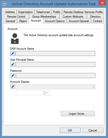Click the title bar user-edit icon
108x138 pixels.
5,4
